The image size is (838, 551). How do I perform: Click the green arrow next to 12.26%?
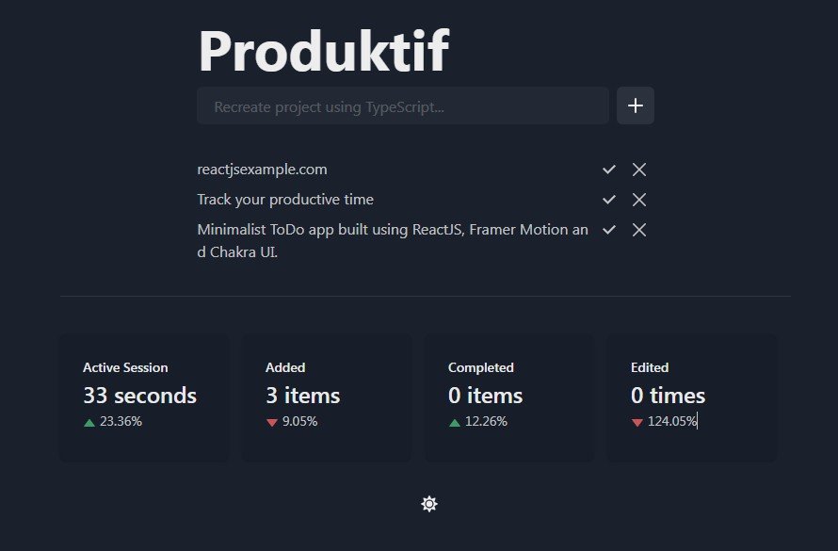click(455, 421)
